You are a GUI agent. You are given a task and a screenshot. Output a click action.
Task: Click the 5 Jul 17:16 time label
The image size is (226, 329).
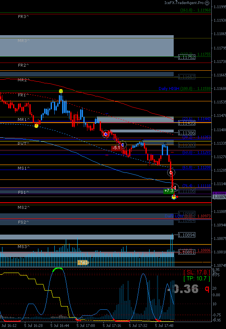click(x=112, y=326)
